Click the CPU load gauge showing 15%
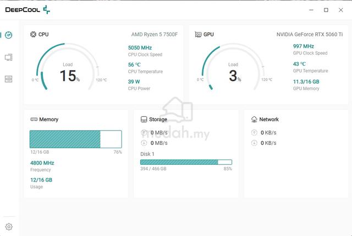 (x=68, y=67)
